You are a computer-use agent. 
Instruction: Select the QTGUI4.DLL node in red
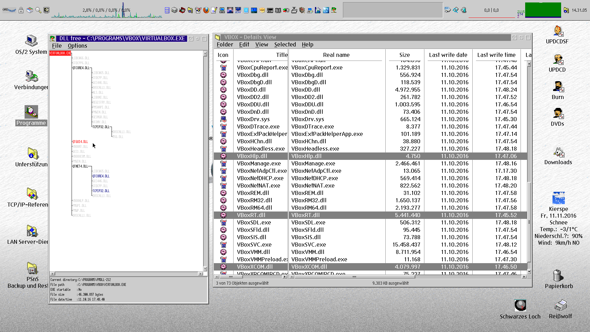(x=80, y=142)
